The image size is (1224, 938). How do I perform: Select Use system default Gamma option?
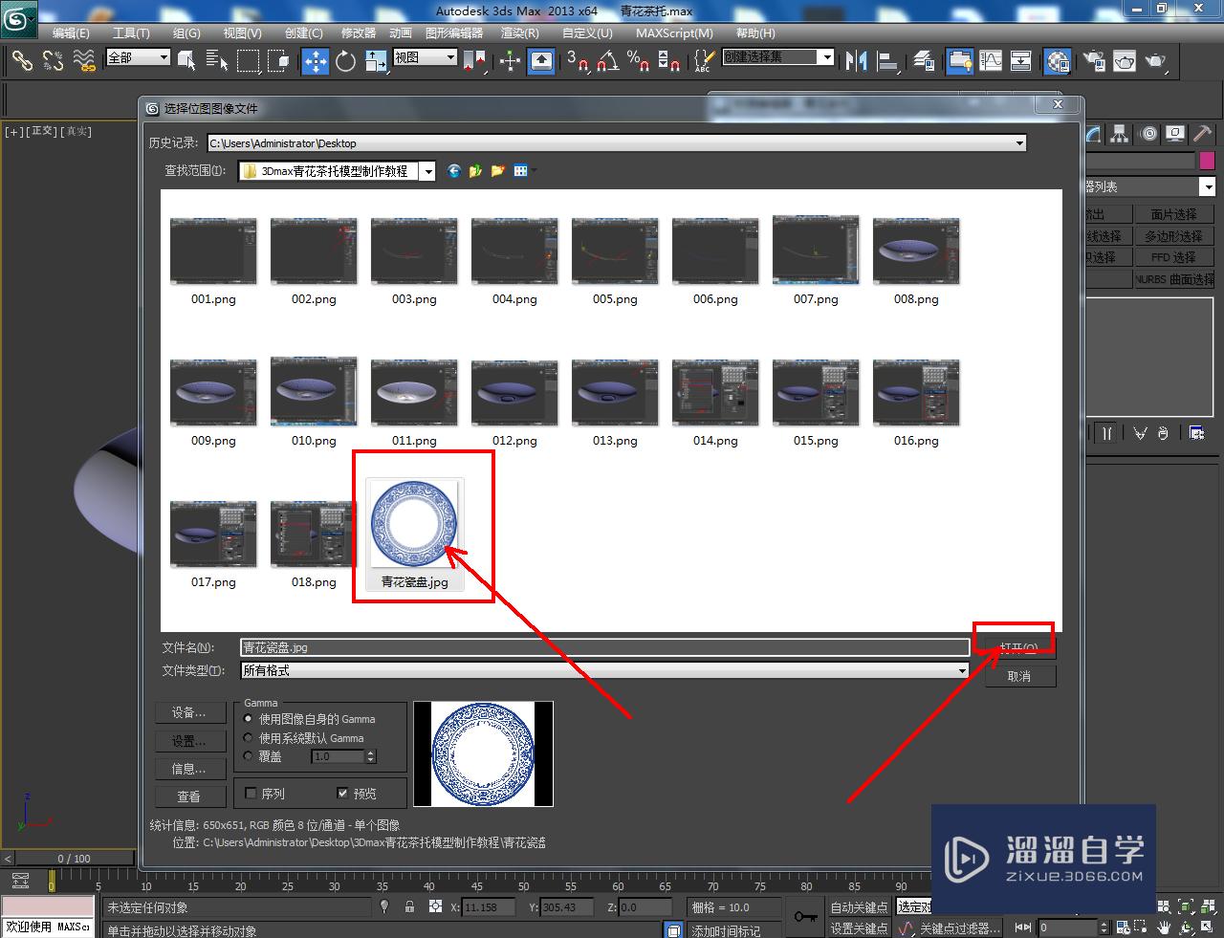pyautogui.click(x=249, y=738)
